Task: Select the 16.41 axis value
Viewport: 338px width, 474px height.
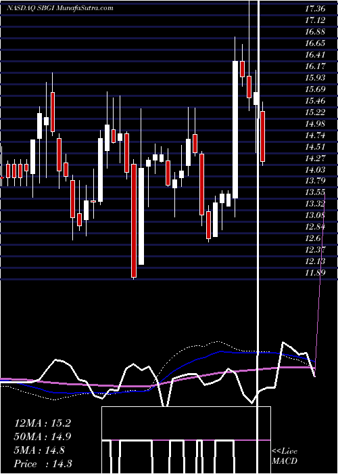Action: 315,54
